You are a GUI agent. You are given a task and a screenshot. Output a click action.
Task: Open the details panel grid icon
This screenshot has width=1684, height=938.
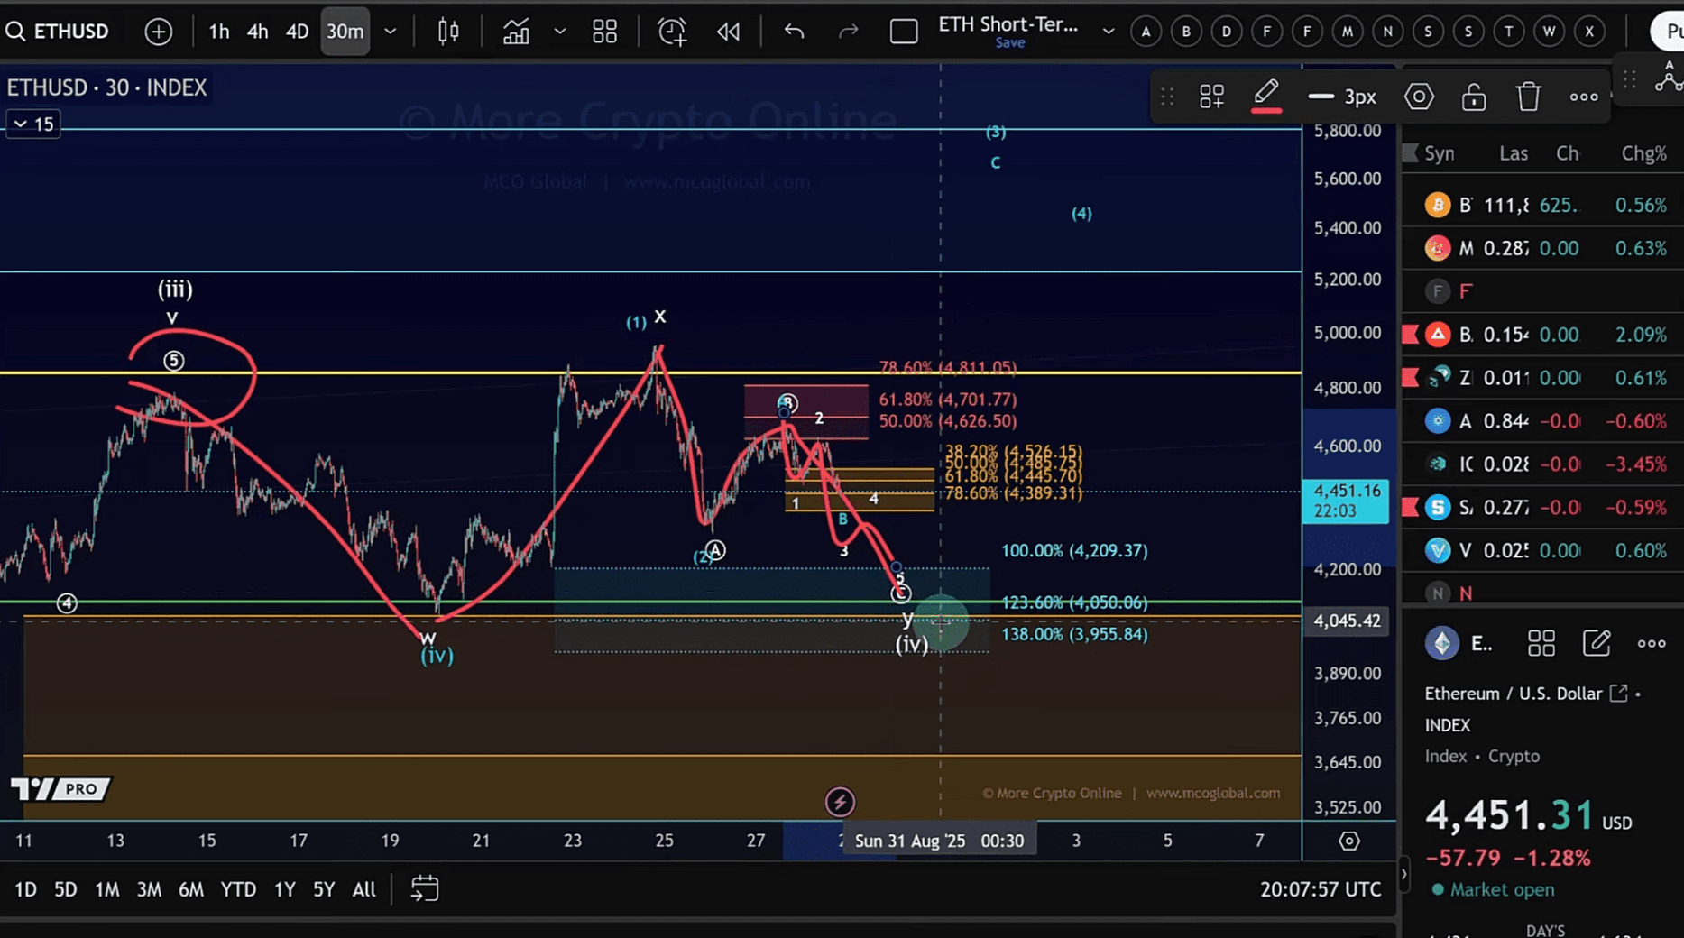[x=1541, y=643]
